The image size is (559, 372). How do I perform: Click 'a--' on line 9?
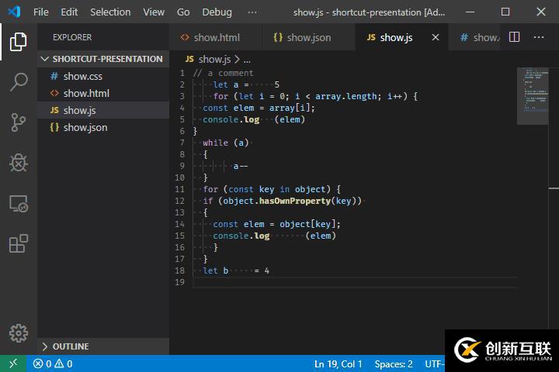pyautogui.click(x=241, y=166)
